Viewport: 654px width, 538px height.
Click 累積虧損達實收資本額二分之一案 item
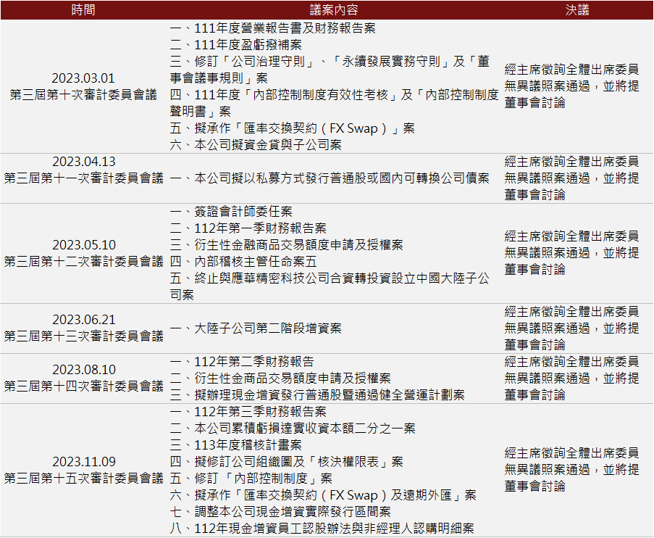293,428
